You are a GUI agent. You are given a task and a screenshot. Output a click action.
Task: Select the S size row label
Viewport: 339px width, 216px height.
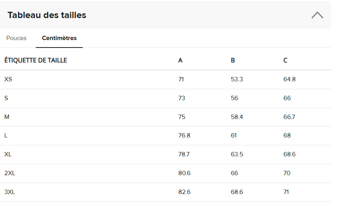[6, 98]
